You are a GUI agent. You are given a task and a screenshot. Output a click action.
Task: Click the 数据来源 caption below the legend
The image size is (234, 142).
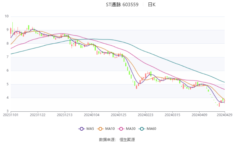point(107,139)
